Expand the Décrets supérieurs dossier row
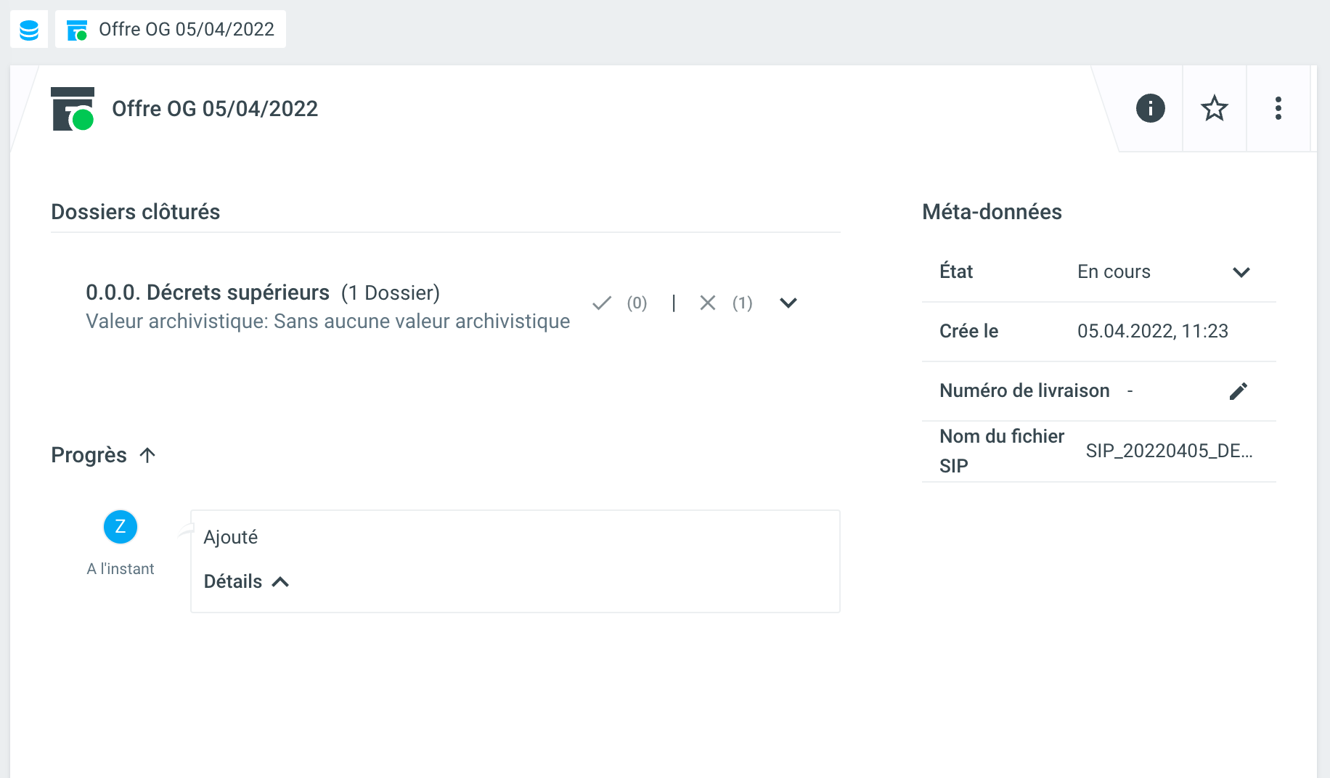This screenshot has width=1330, height=778. coord(788,303)
